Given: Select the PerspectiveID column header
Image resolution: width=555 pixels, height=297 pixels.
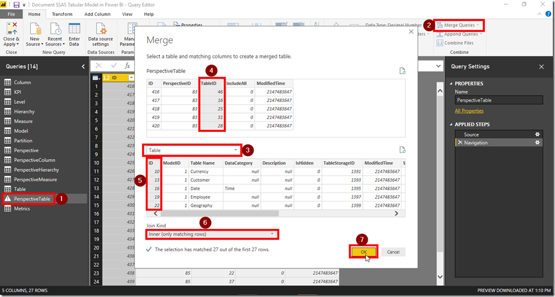Looking at the screenshot, I should click(180, 84).
